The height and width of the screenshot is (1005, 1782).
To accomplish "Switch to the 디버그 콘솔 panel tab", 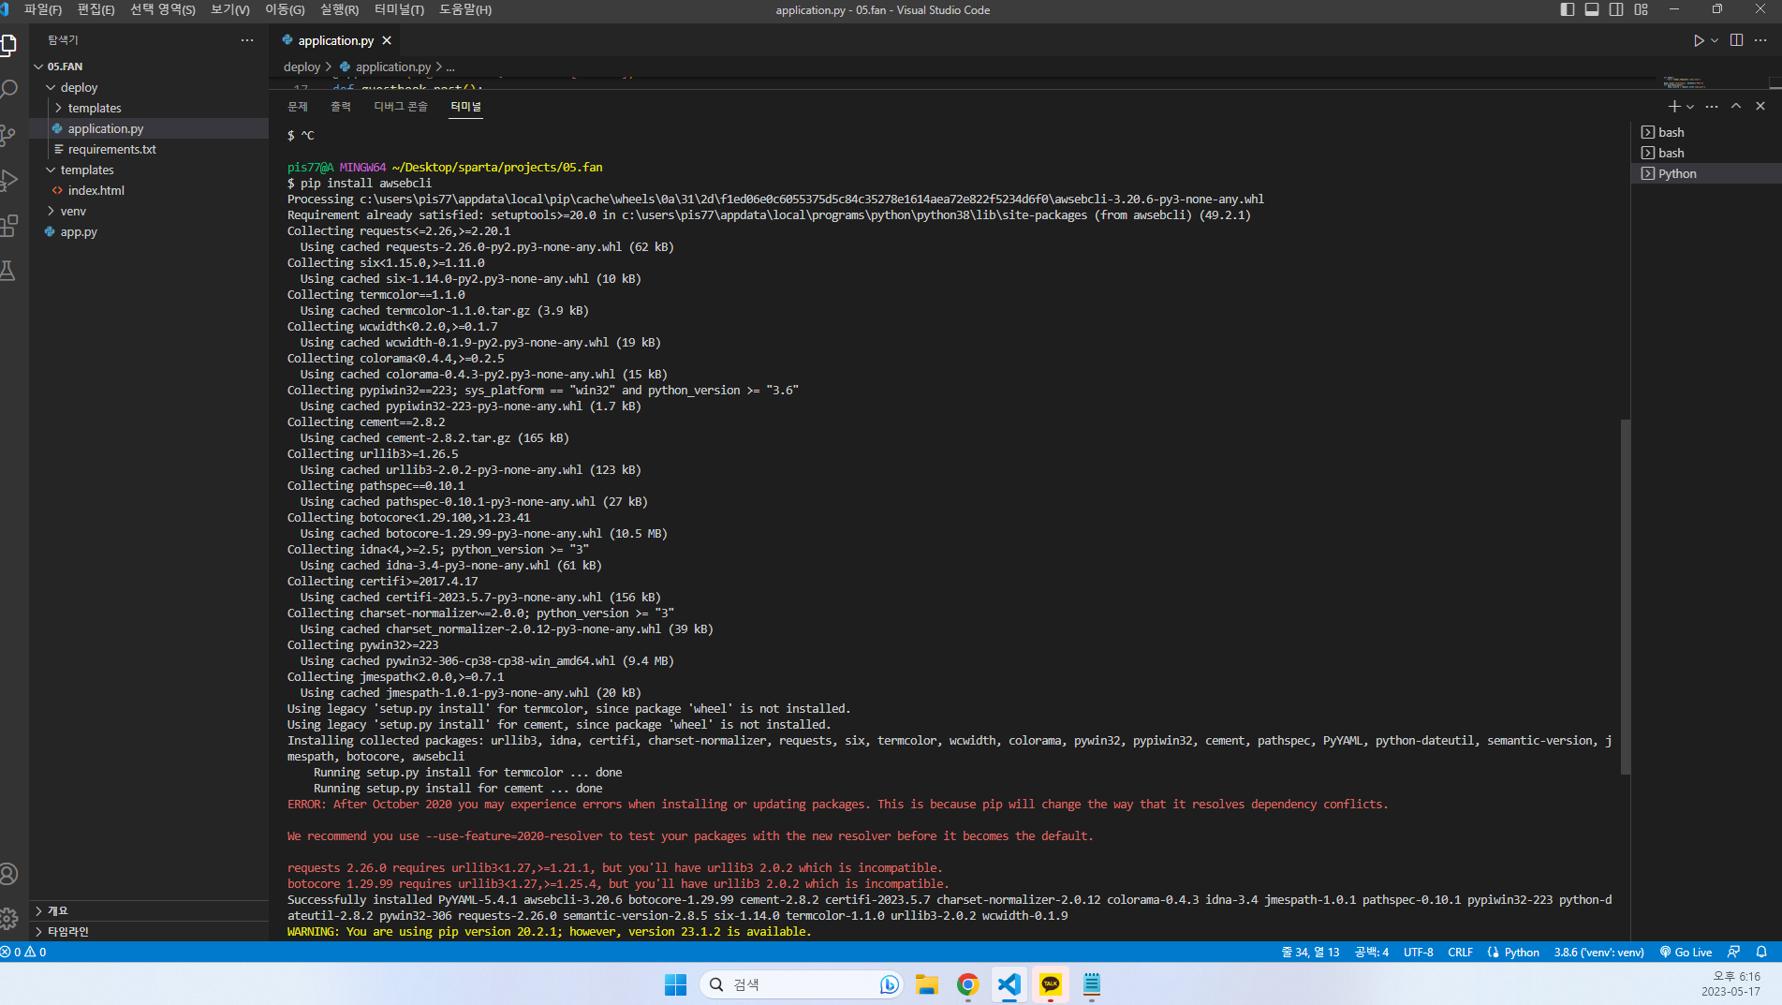I will pos(401,107).
